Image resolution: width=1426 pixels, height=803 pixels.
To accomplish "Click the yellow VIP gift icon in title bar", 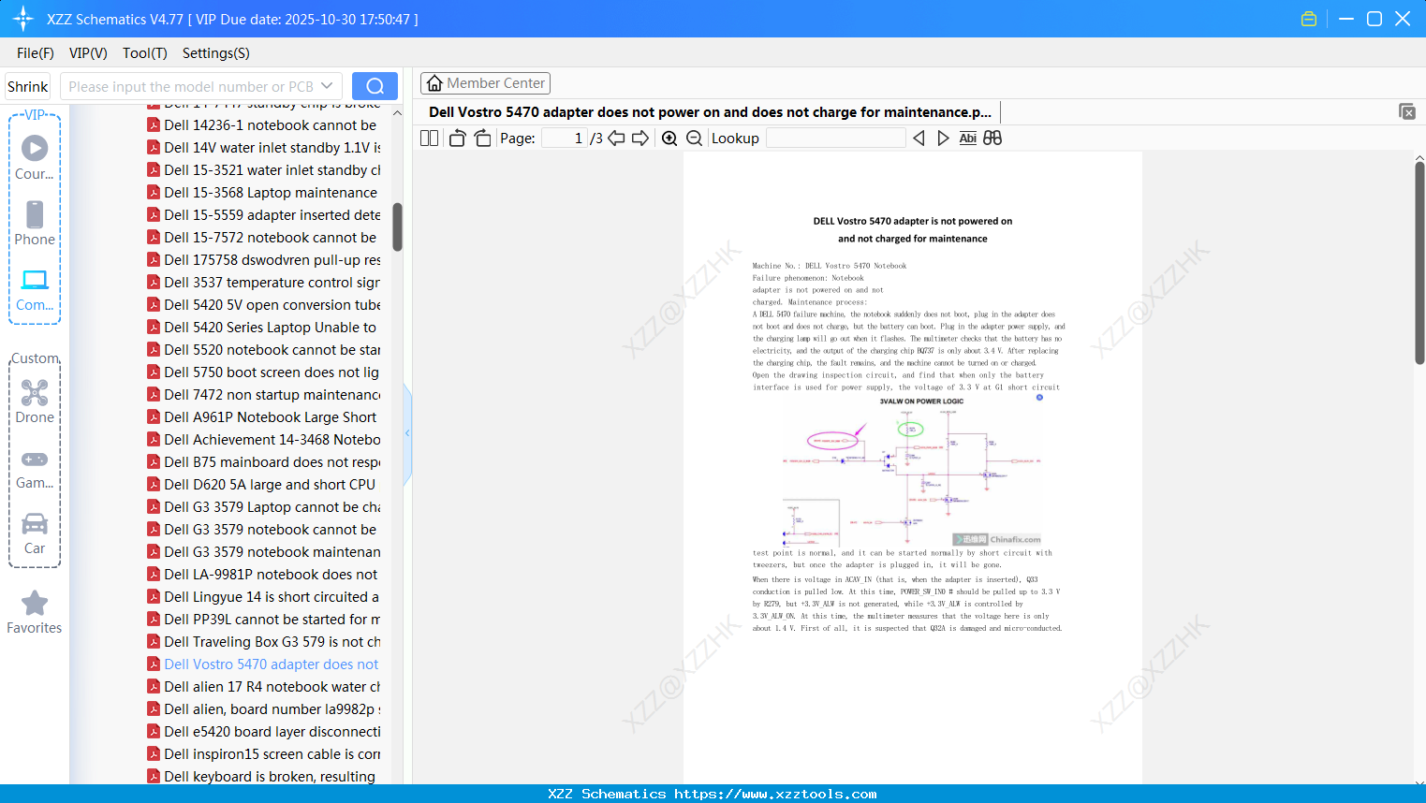I will click(x=1309, y=19).
